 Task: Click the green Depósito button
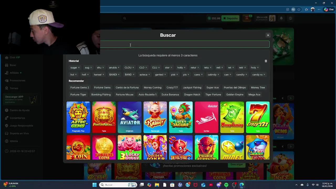230,18
